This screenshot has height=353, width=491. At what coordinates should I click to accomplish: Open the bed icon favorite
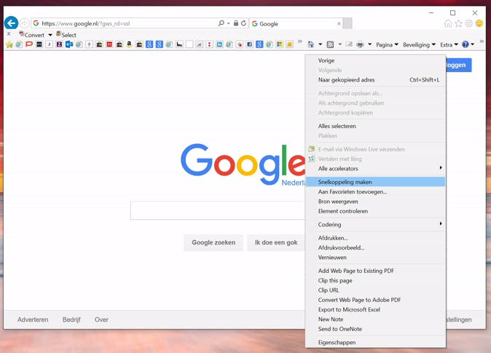pyautogui.click(x=179, y=44)
